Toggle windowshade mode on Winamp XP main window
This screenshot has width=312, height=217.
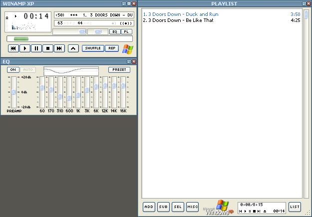click(x=129, y=3)
